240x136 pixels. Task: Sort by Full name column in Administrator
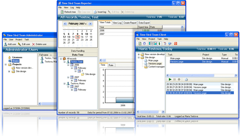pyautogui.click(x=47, y=55)
